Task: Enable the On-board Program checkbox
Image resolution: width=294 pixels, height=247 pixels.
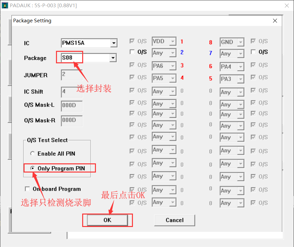Action: (28, 189)
